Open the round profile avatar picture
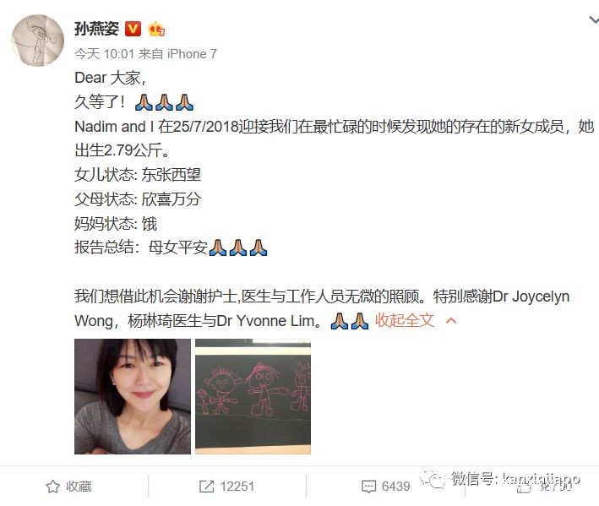The width and height of the screenshot is (599, 506). point(37,41)
